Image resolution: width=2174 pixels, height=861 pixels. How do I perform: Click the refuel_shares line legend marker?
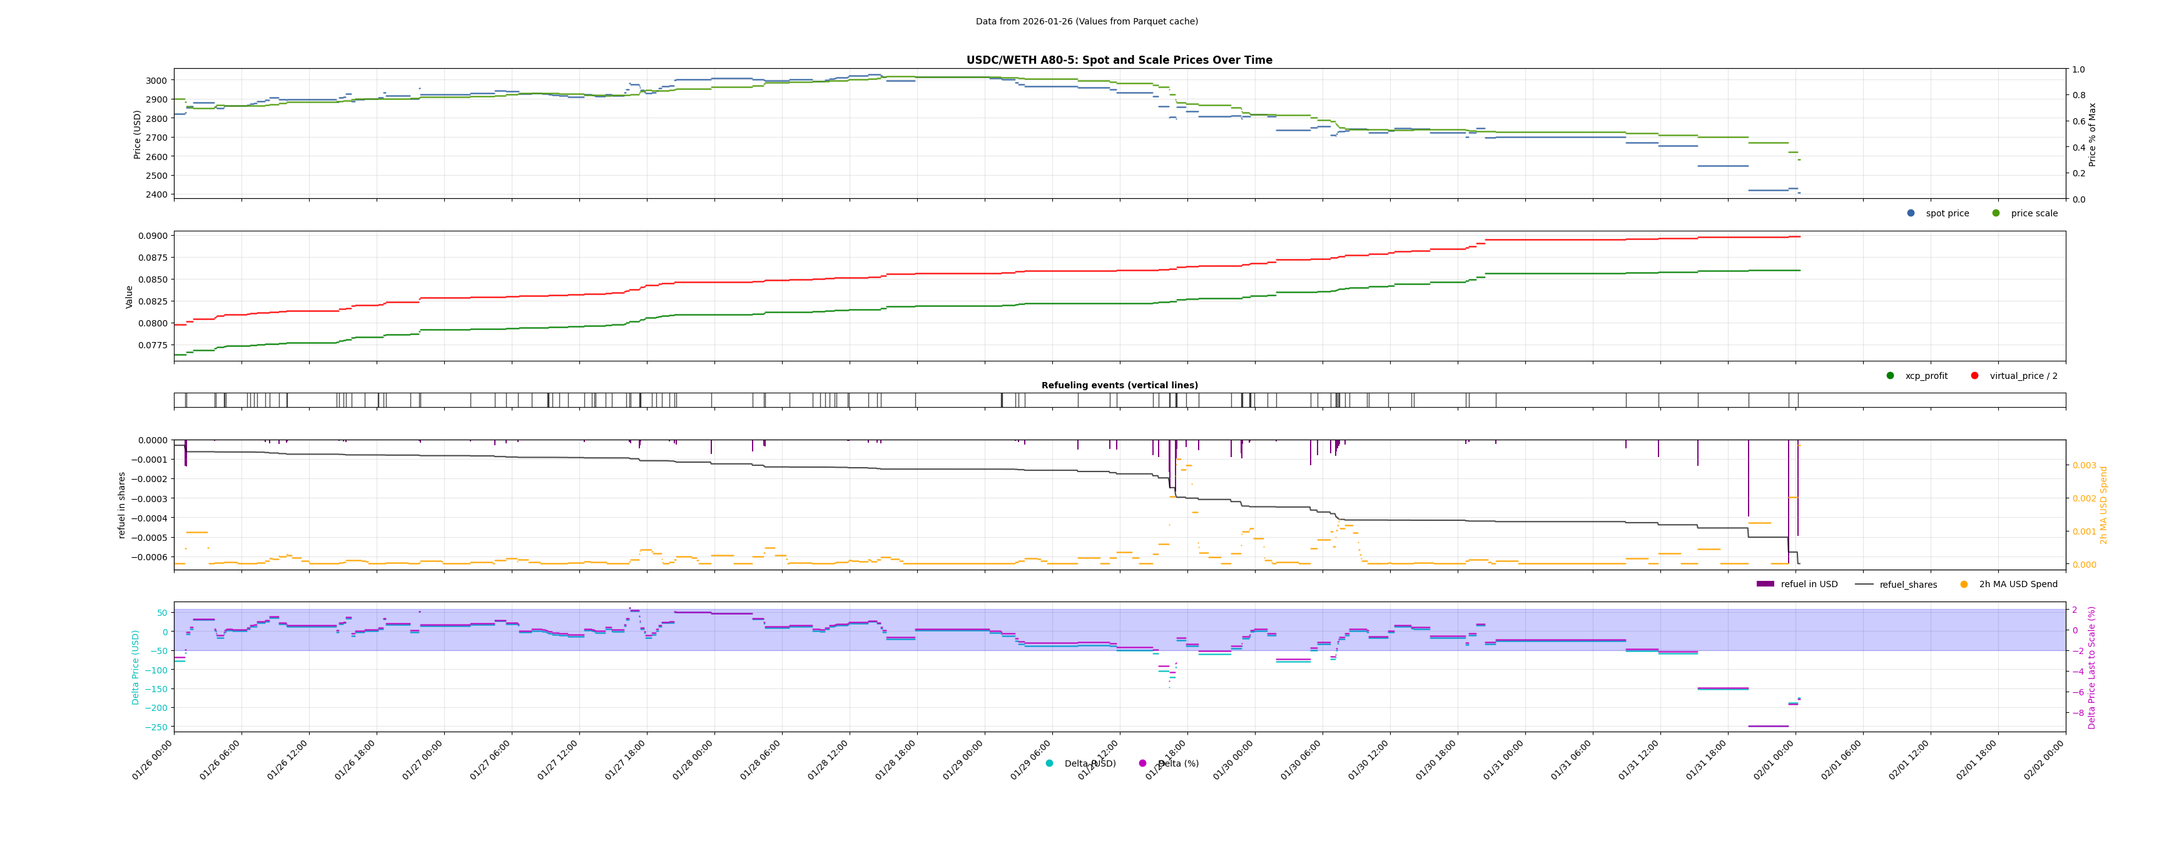[x=1864, y=585]
